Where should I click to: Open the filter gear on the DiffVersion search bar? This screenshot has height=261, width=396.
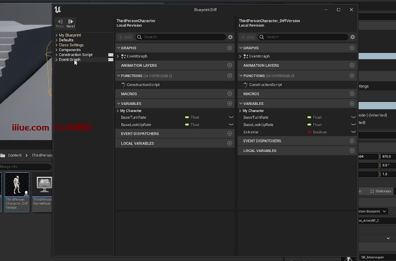pyautogui.click(x=352, y=37)
